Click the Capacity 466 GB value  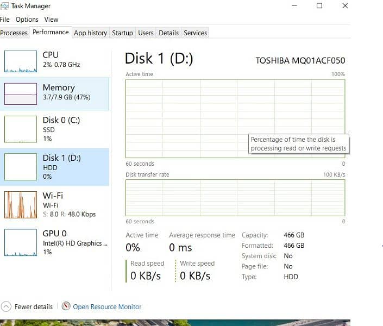click(294, 235)
